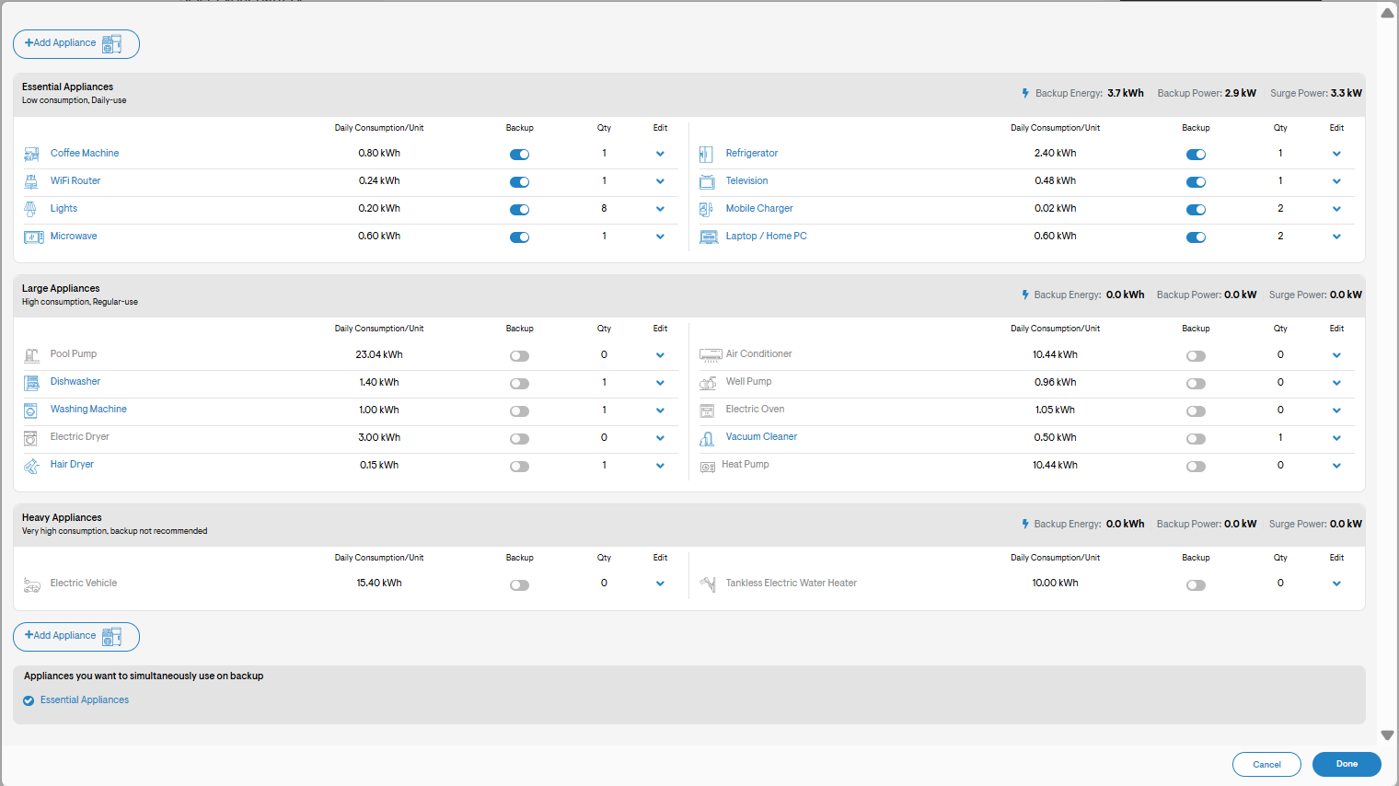Click the Lights appliance icon

pyautogui.click(x=30, y=210)
